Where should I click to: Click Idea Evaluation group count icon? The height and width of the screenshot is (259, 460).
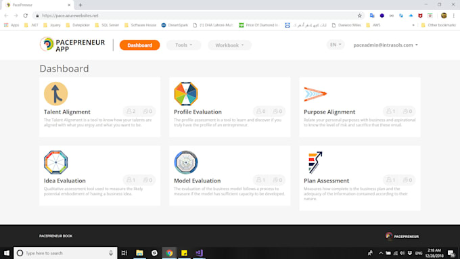point(145,180)
